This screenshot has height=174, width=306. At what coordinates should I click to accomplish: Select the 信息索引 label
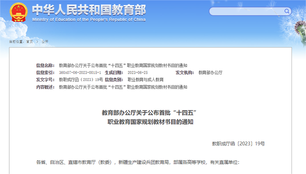[45, 73]
